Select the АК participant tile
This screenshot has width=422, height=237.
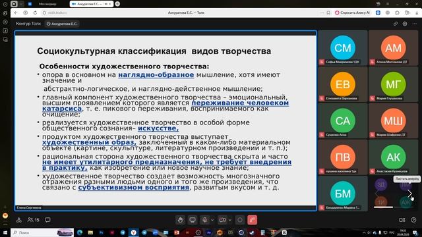coord(393,157)
